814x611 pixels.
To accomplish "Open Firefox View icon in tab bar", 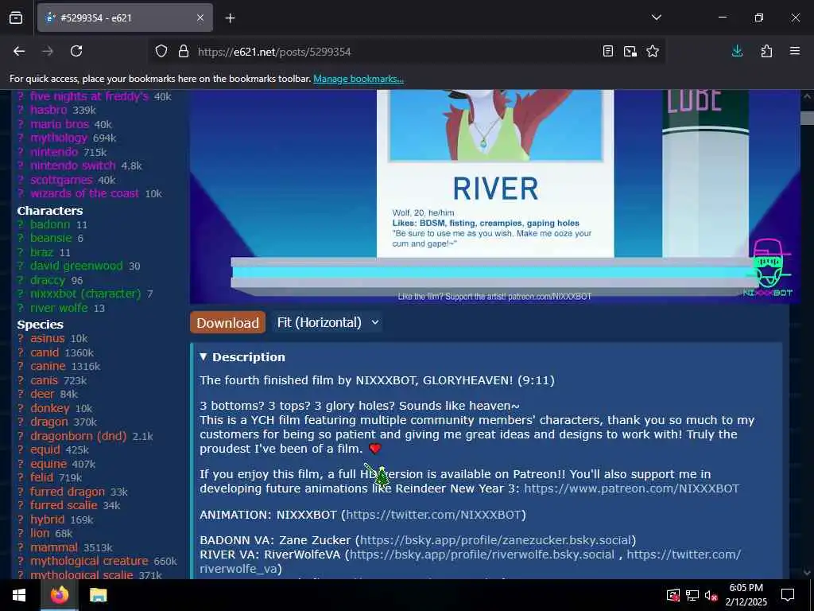I will 16,18.
